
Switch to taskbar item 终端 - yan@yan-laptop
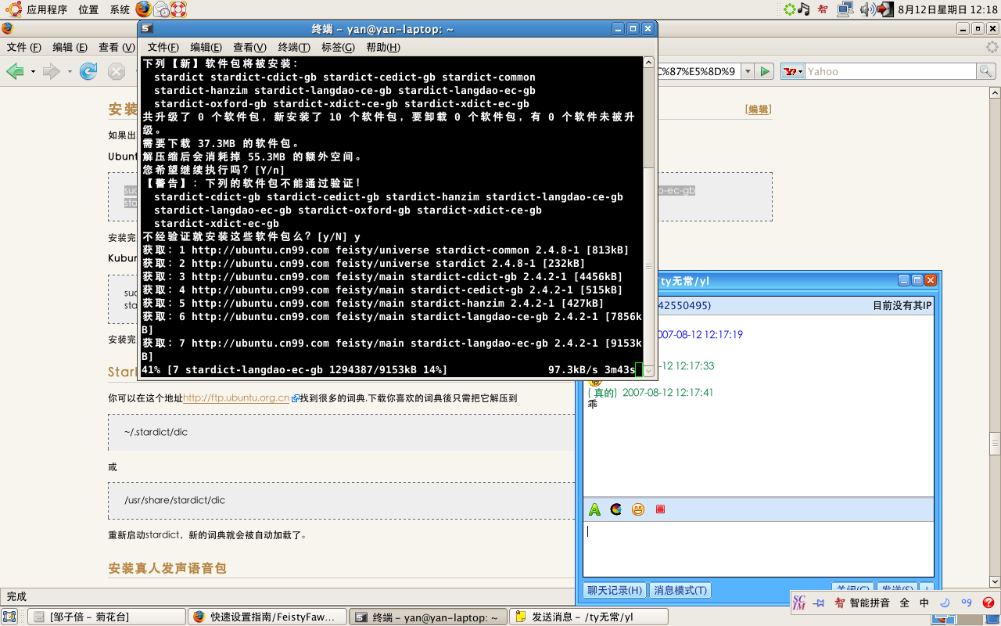point(427,617)
